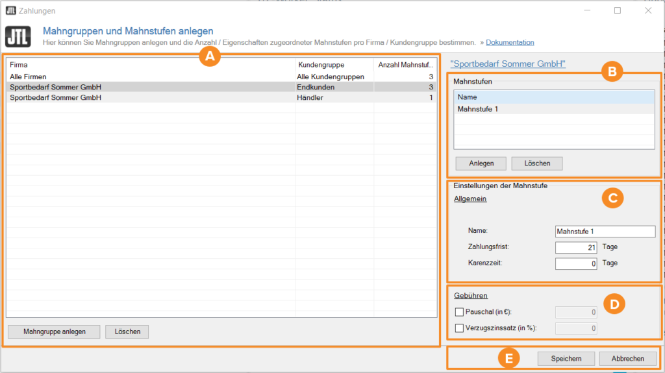Image resolution: width=665 pixels, height=373 pixels.
Task: Cancel with the Abbrechen button
Action: 628,358
